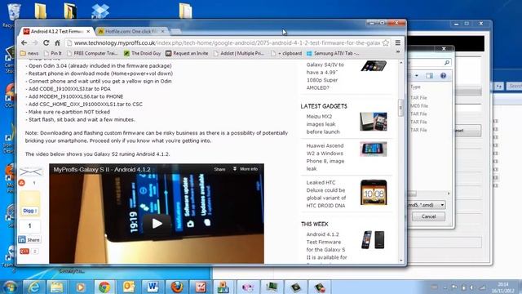
Task: Open 'The Droid Guy' bookmark
Action: click(143, 53)
